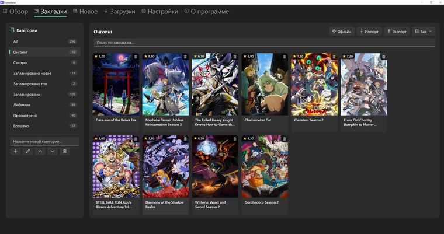Click the Онгоинг heading above the grid
Screen dimensions: 444x234
[x=103, y=32]
